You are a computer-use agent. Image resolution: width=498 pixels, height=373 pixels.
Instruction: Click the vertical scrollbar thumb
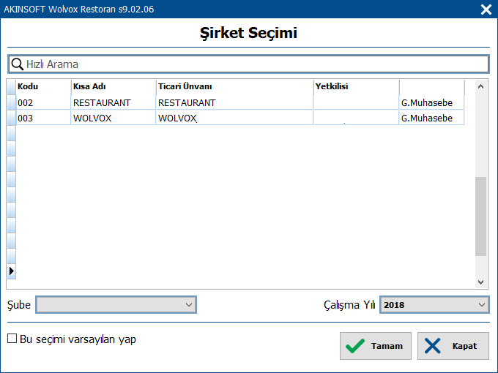tap(480, 216)
